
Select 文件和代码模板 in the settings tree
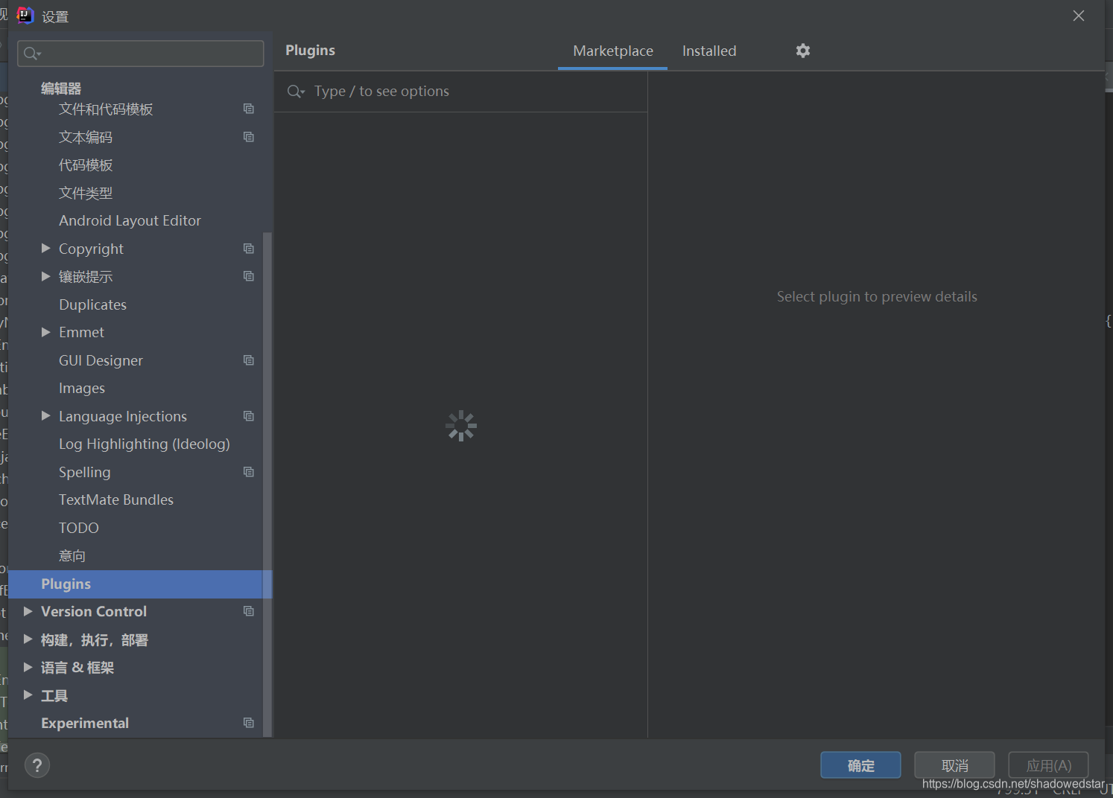106,109
